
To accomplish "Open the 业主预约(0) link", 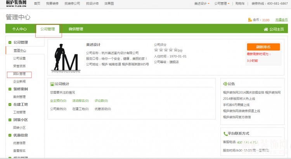I will [x=58, y=100].
